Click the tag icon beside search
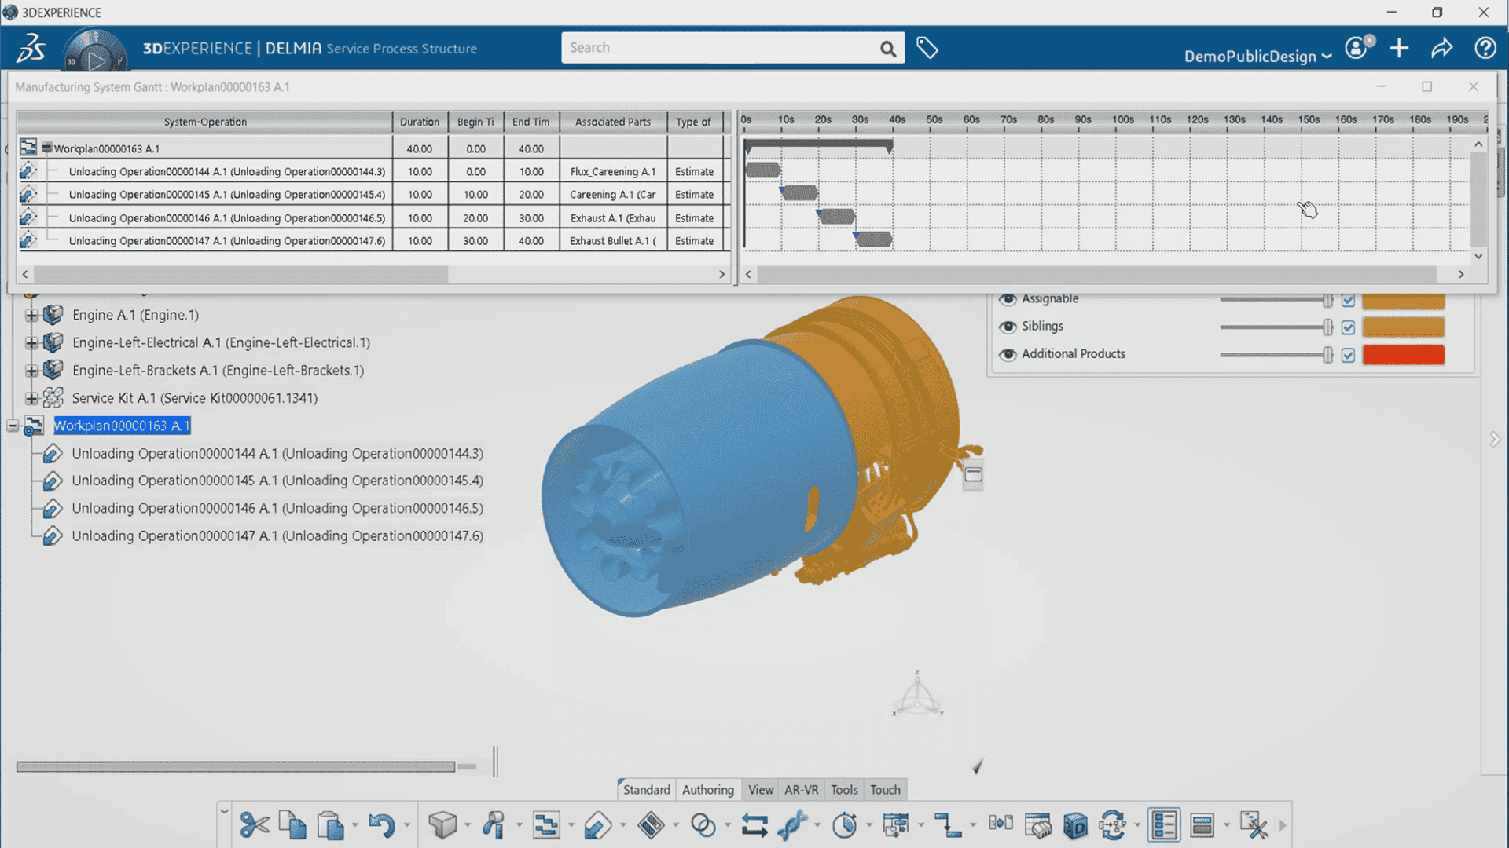The width and height of the screenshot is (1509, 848). tap(927, 48)
